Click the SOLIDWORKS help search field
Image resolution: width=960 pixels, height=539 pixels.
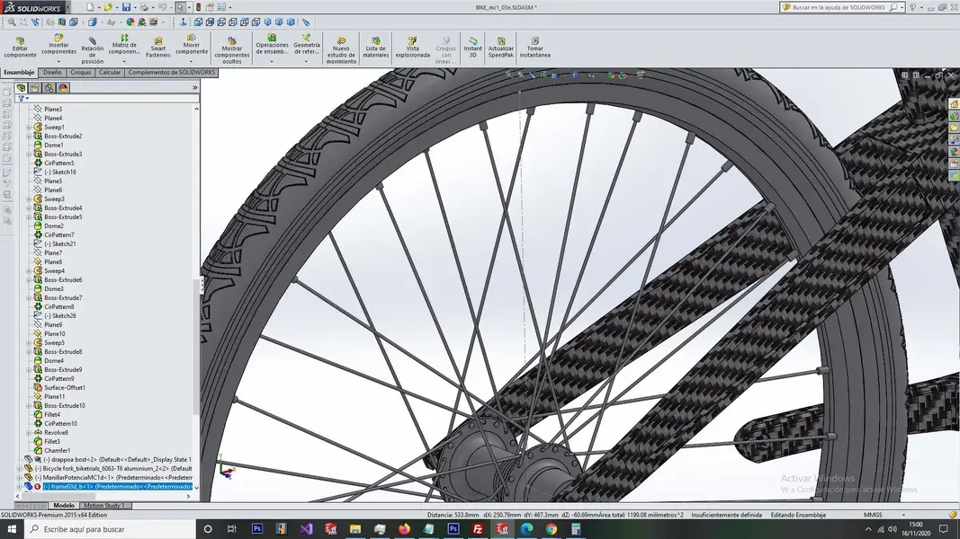pyautogui.click(x=841, y=7)
